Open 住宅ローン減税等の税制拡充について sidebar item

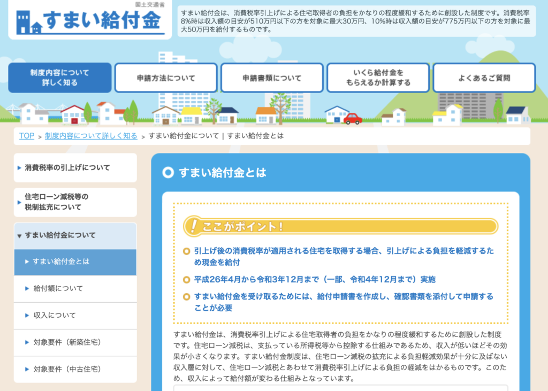click(75, 202)
